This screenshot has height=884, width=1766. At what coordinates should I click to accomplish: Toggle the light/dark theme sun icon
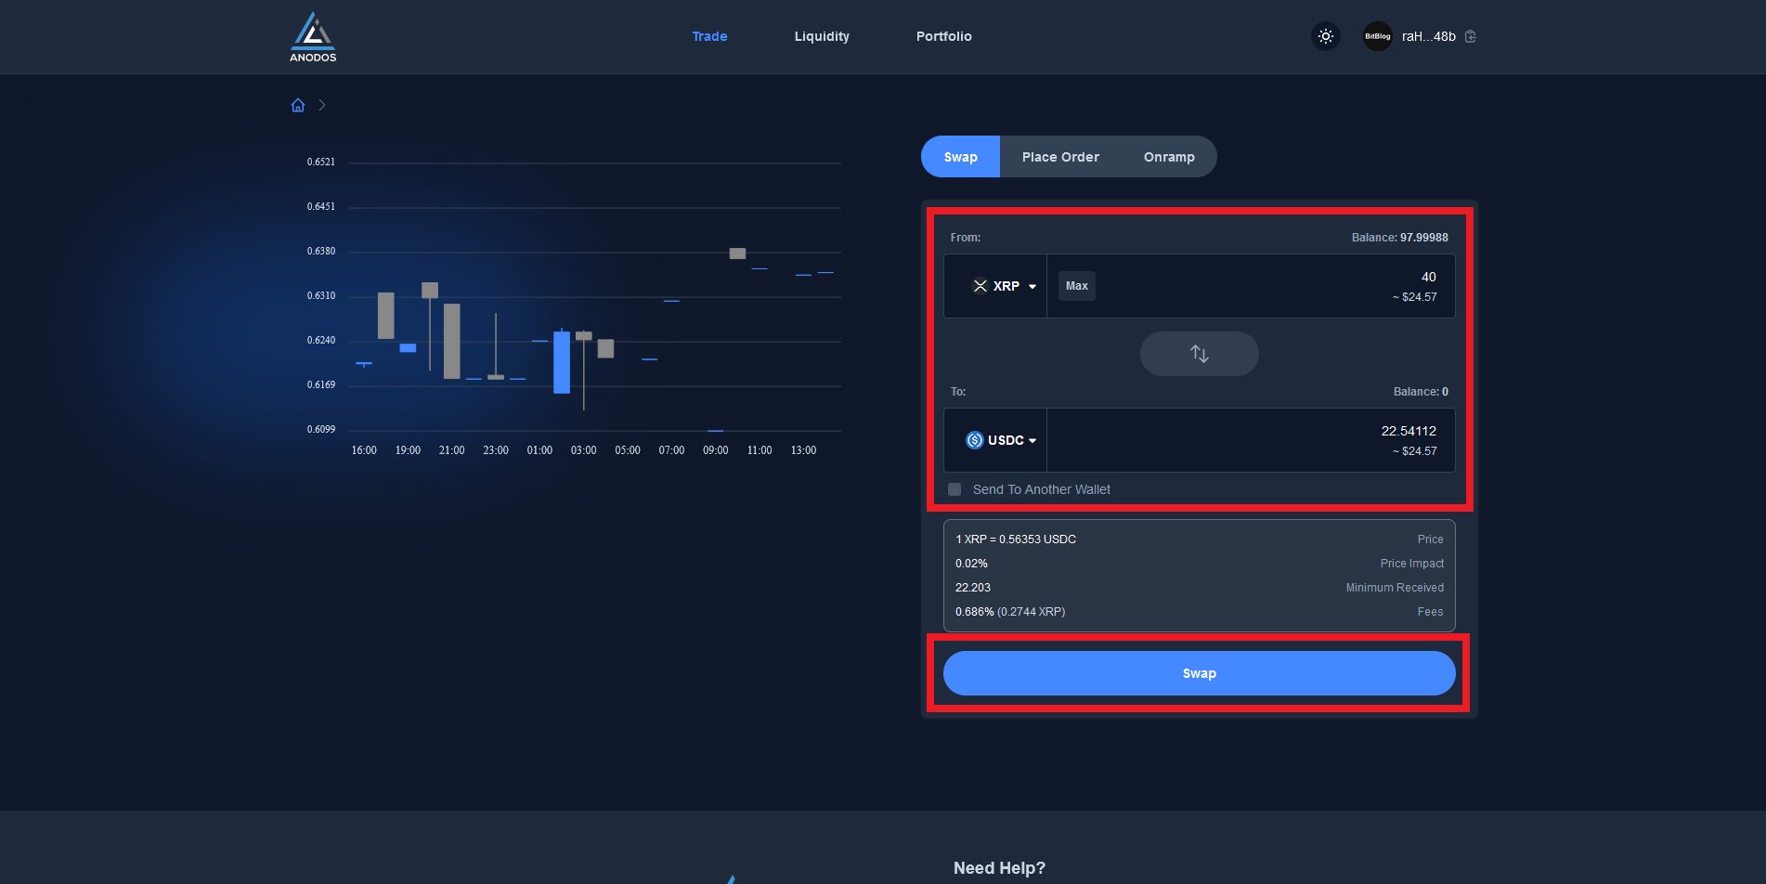tap(1326, 36)
